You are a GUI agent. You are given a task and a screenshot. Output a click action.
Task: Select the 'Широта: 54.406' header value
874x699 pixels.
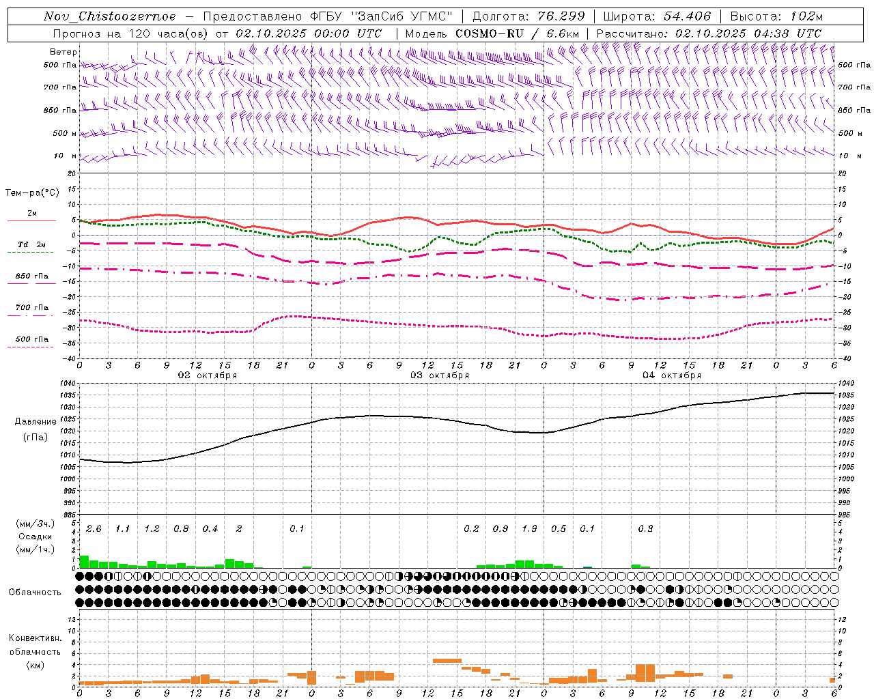(657, 16)
